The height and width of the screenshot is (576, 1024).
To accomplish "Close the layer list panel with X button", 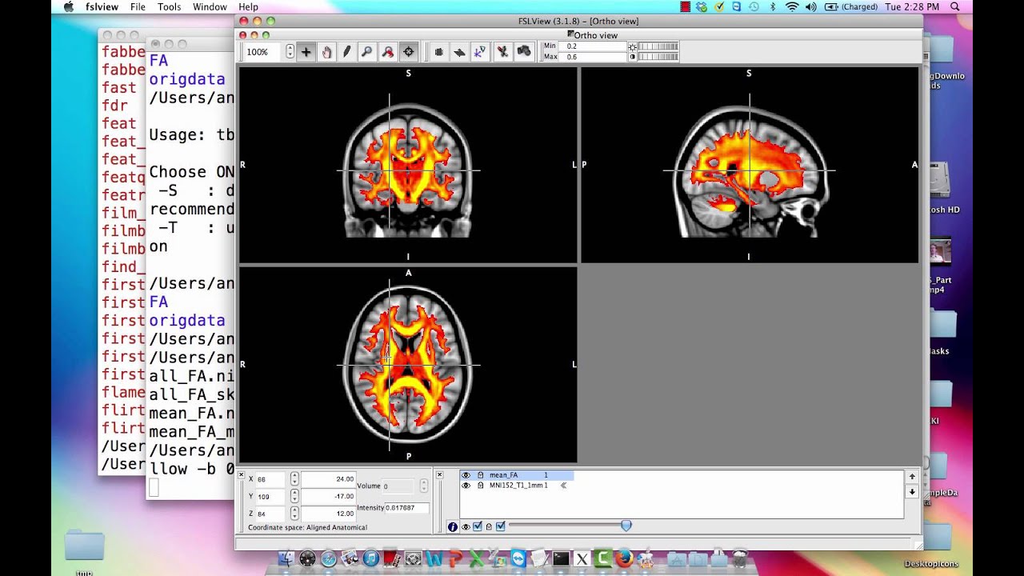I will point(439,475).
